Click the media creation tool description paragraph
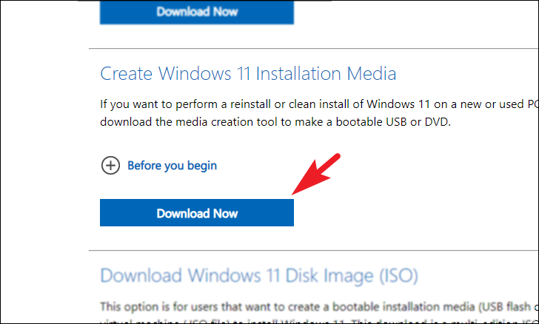539x324 pixels. 319,113
